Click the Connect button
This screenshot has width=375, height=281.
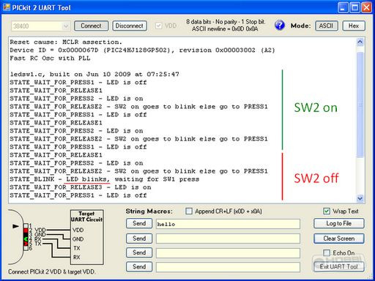91,26
